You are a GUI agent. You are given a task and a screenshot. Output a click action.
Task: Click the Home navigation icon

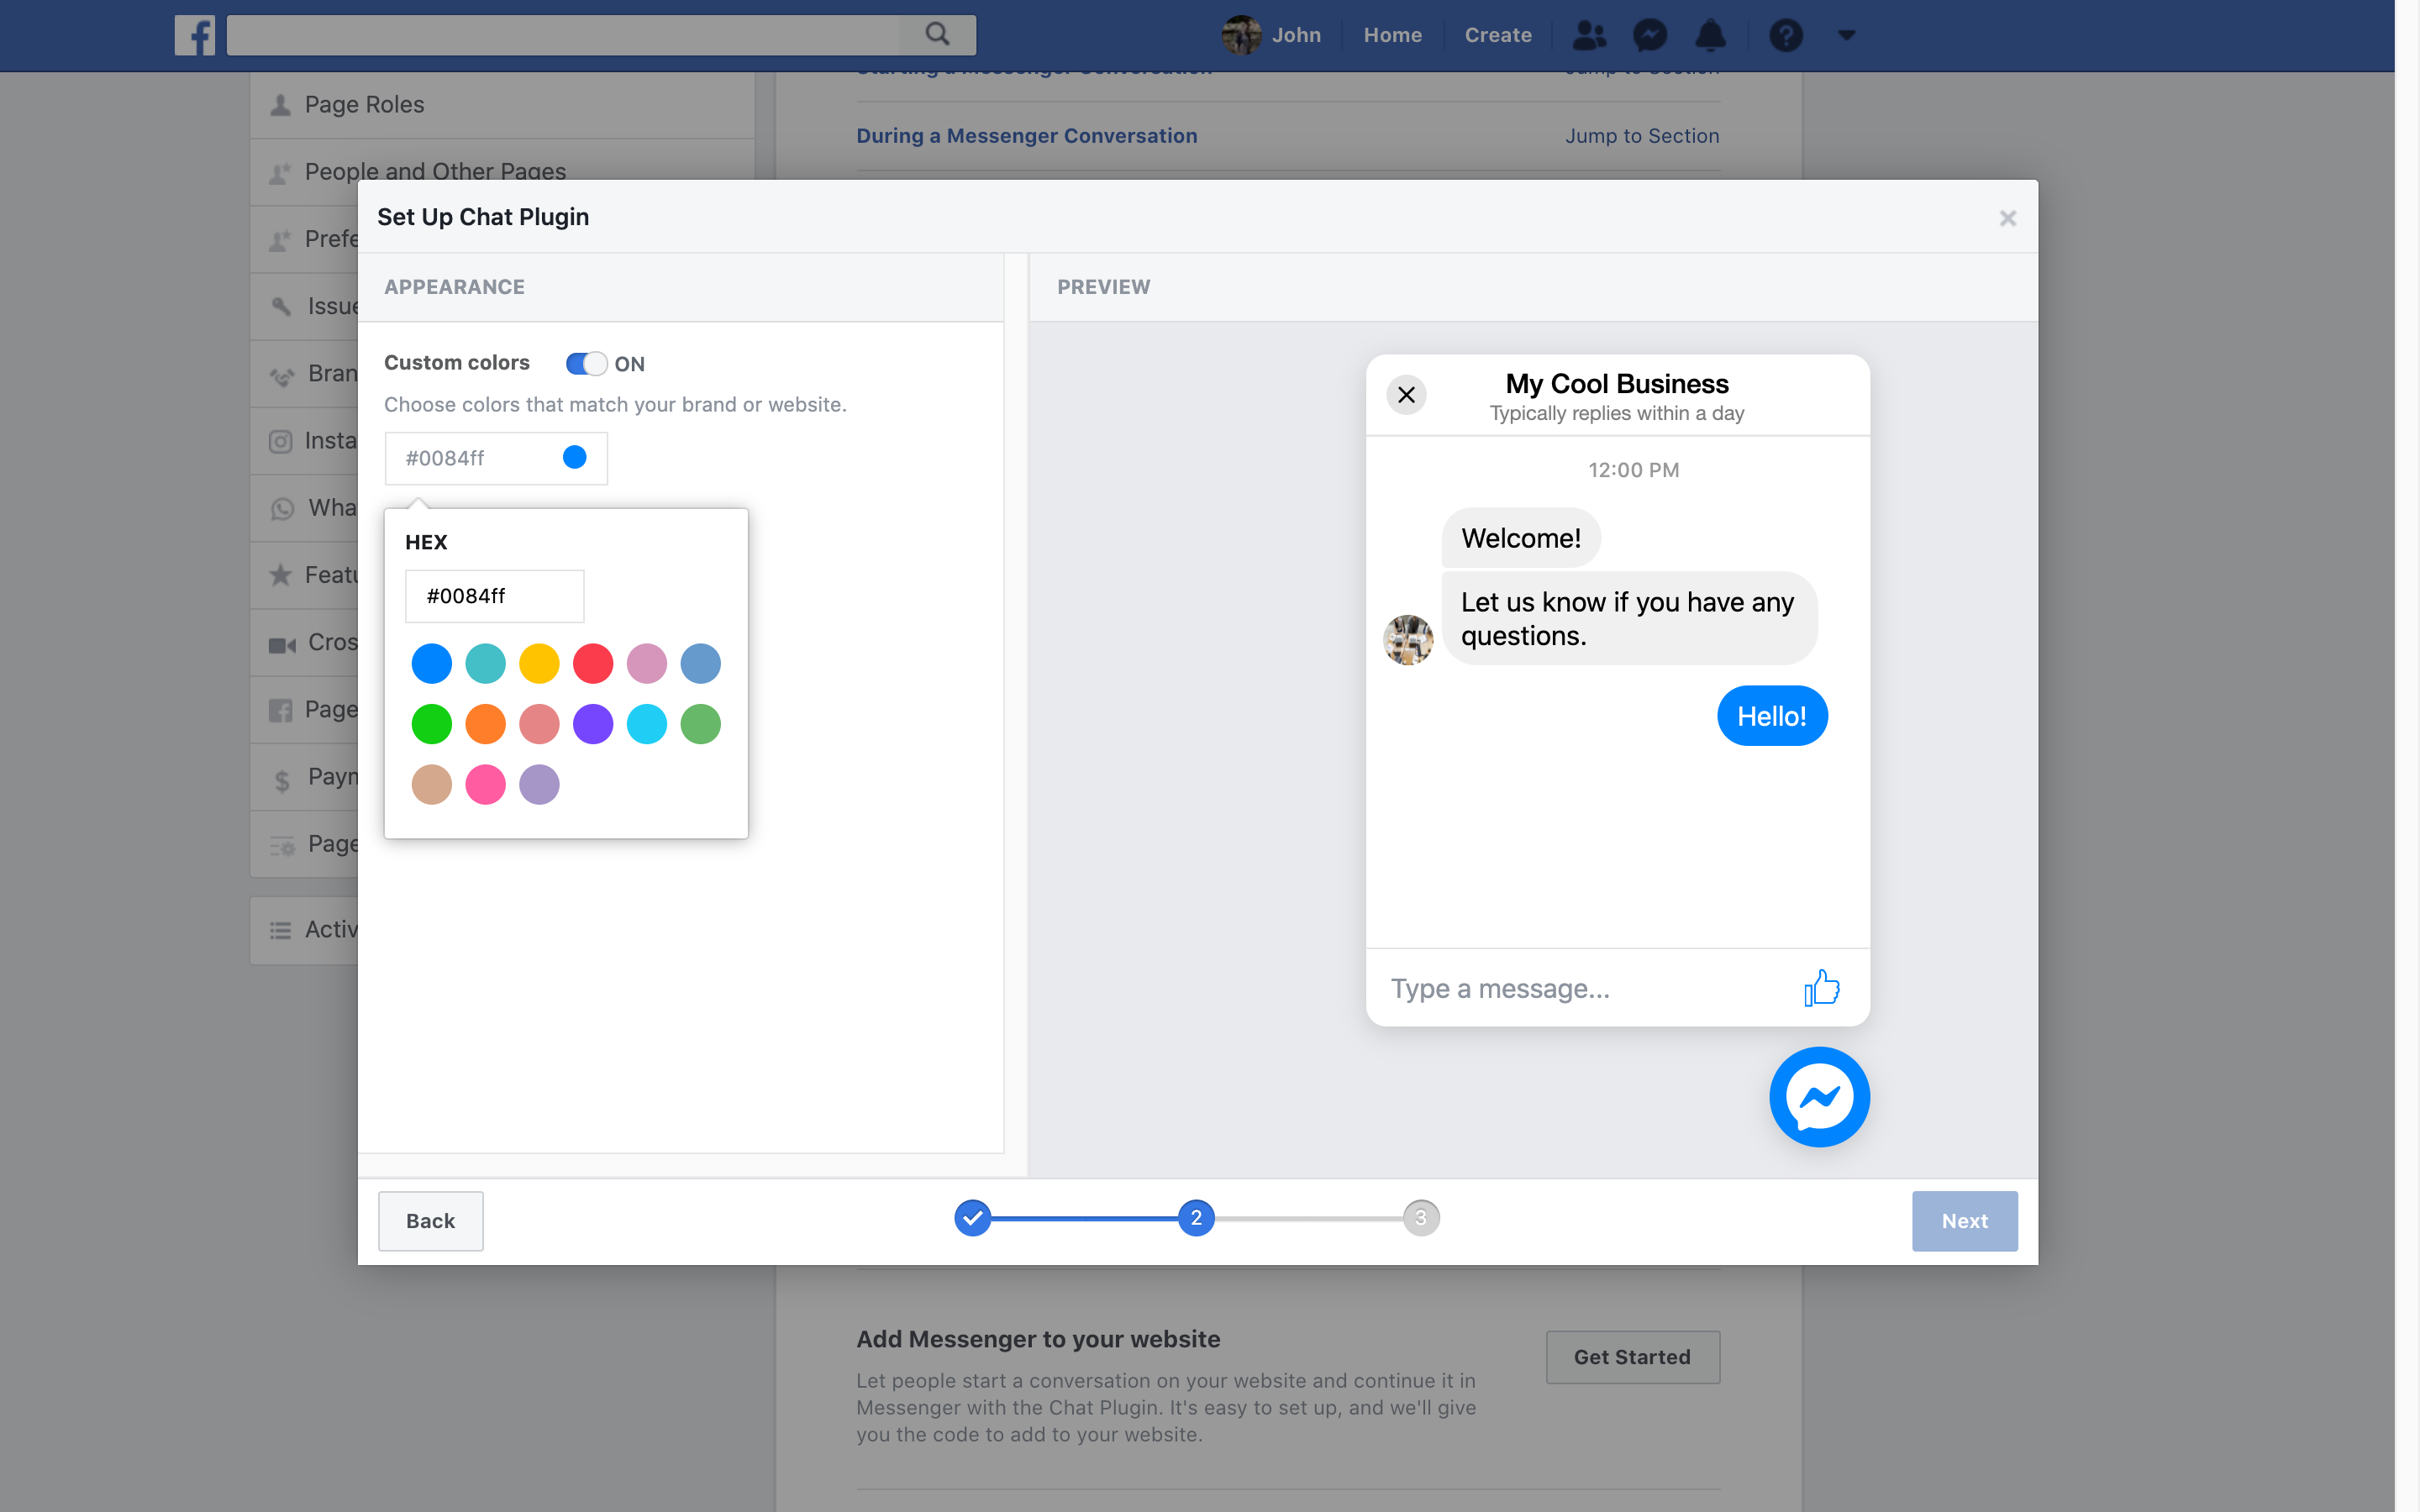[1392, 34]
